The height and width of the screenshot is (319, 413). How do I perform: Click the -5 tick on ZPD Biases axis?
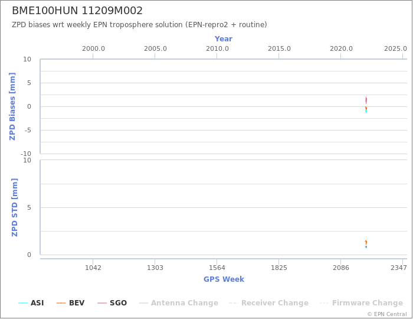28,130
